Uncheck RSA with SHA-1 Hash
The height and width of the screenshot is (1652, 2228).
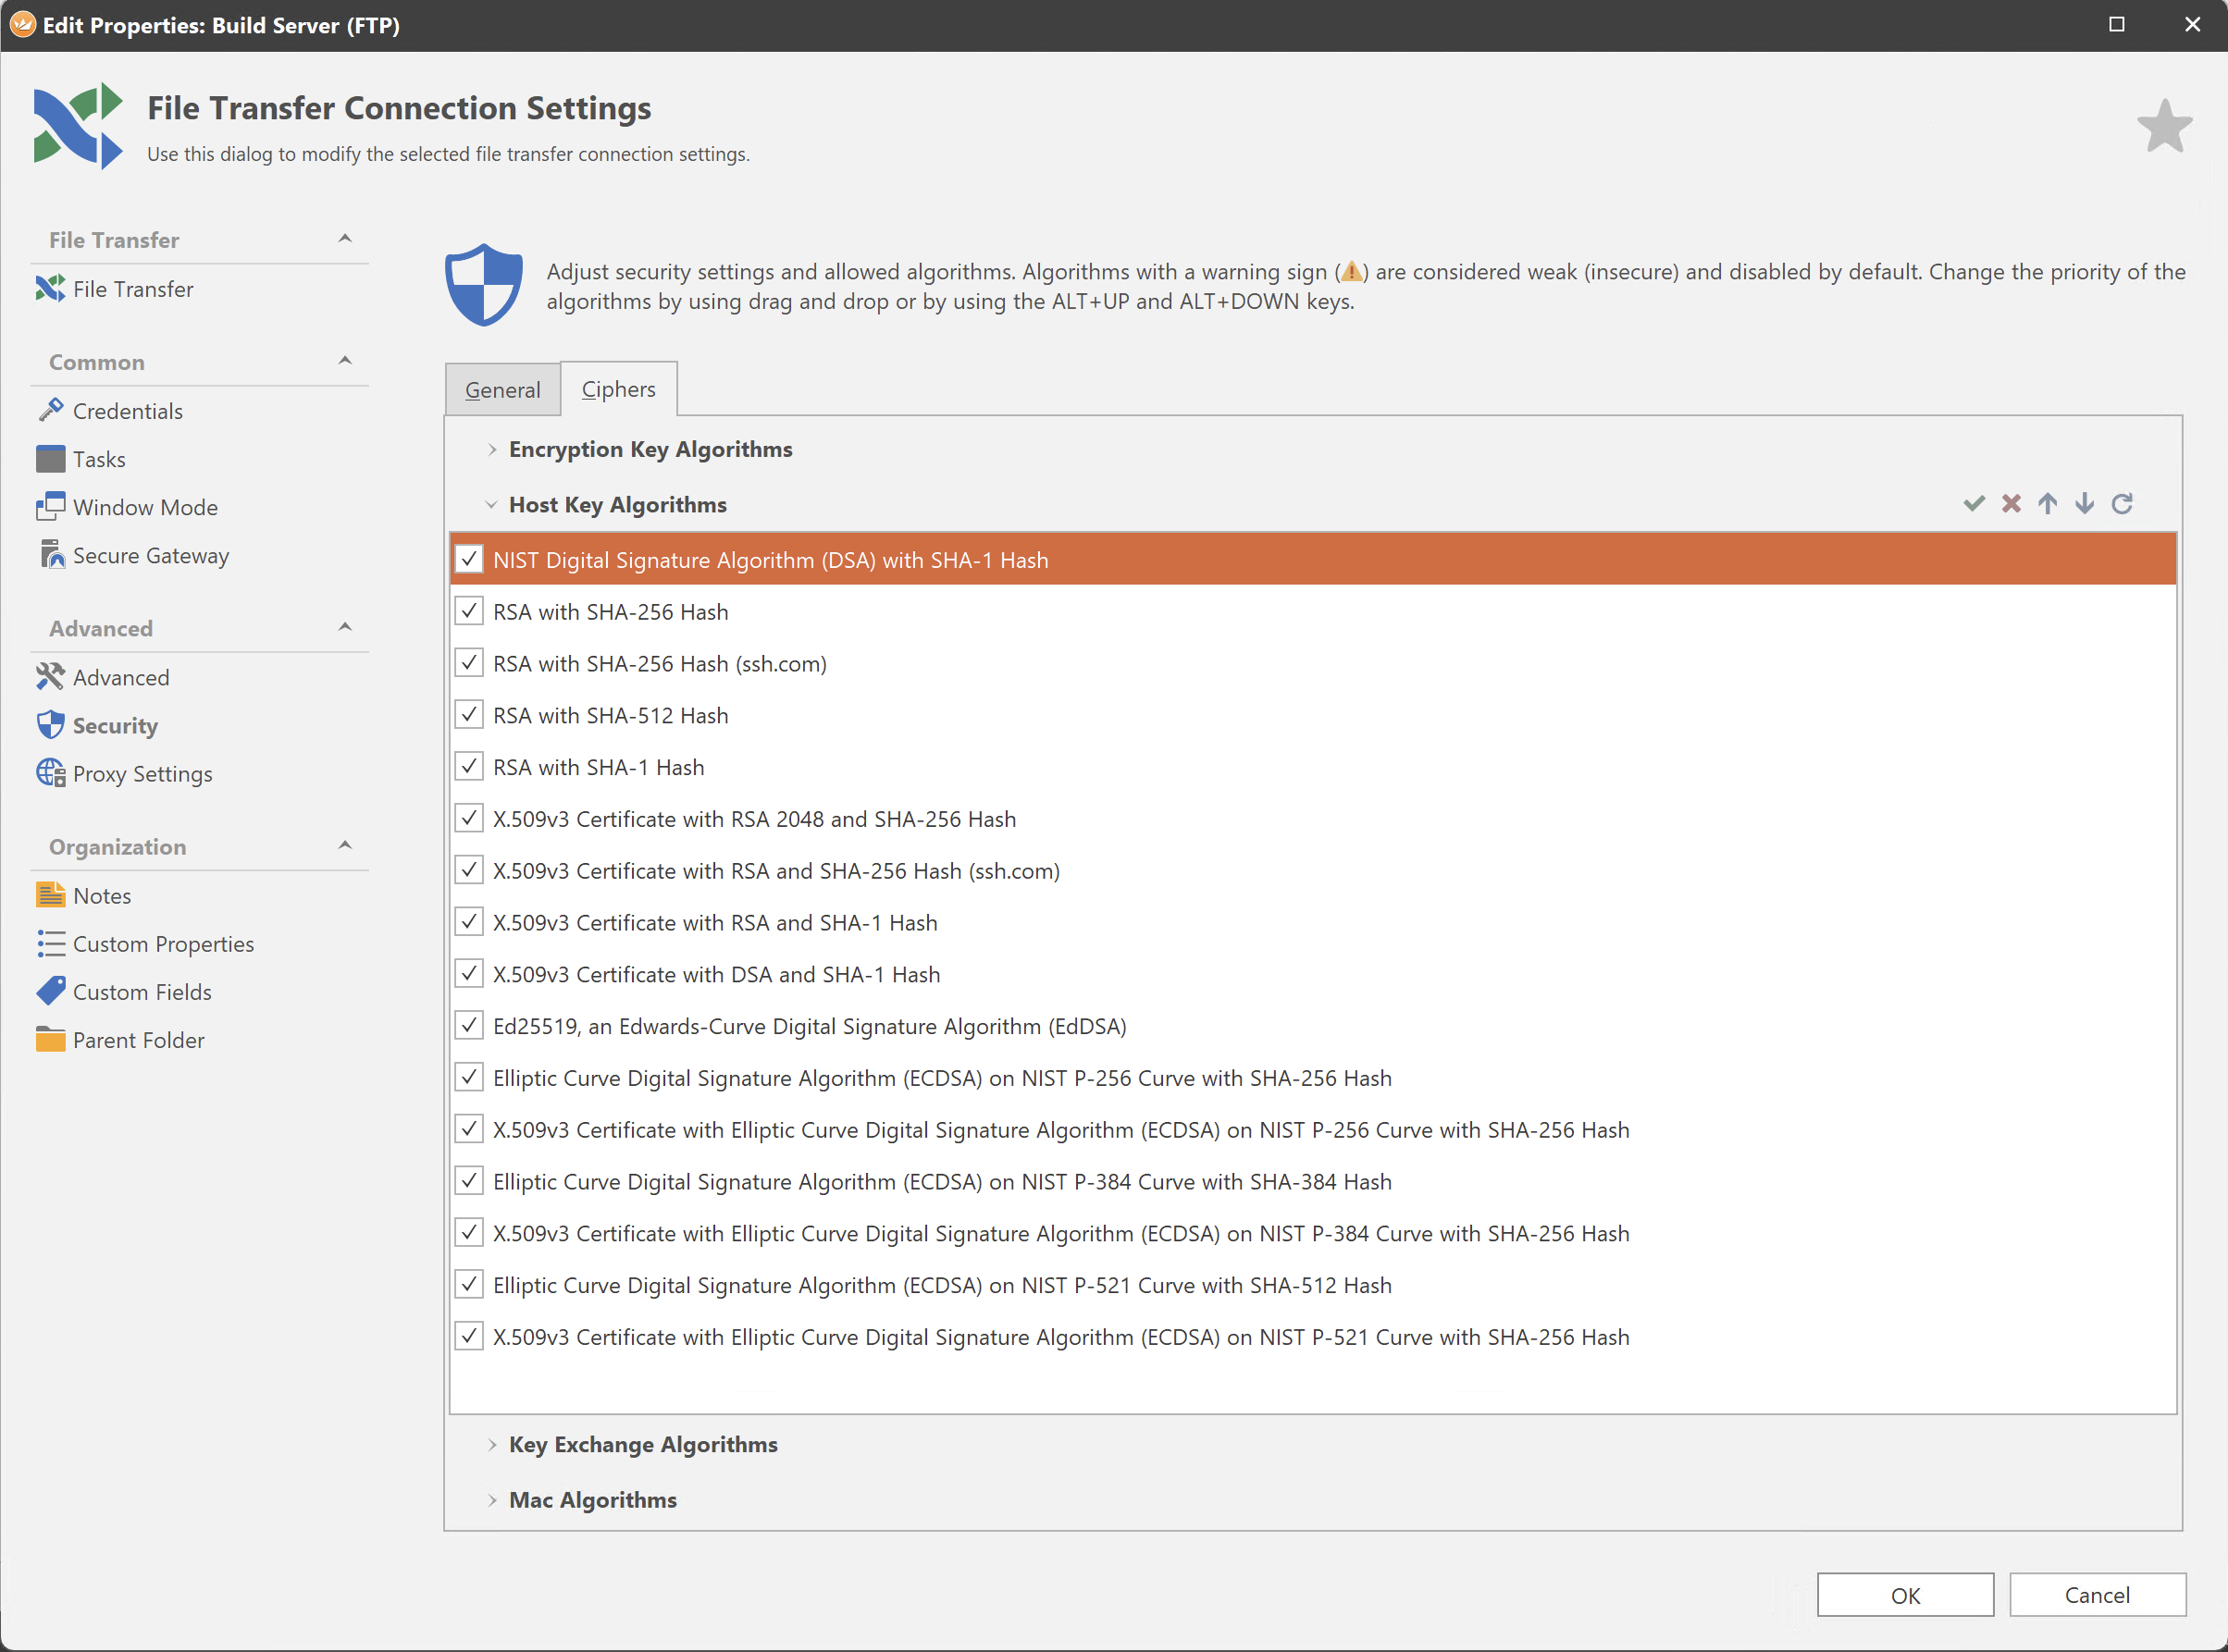(x=469, y=766)
